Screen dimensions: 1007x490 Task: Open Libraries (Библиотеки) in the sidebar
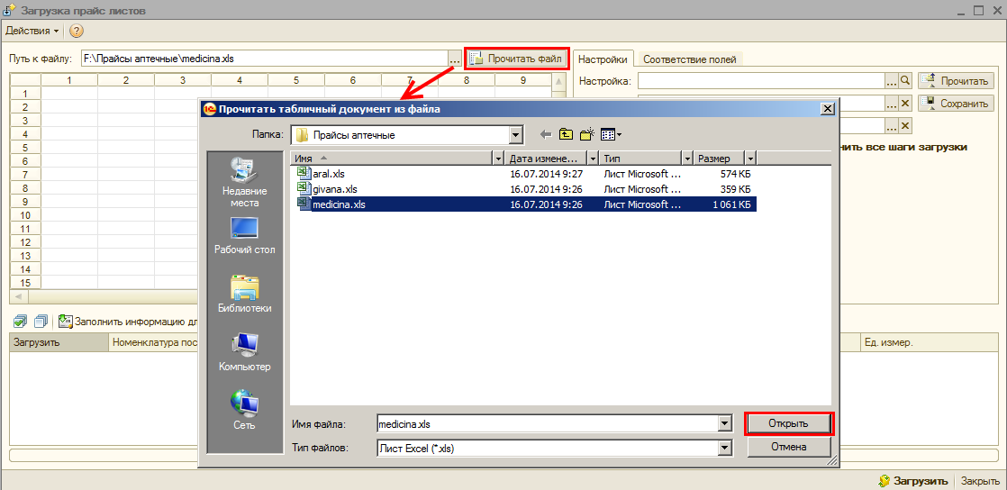(244, 295)
